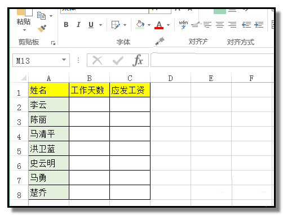Screen dimensions: 283x215
Task: Apply Fill Color with paint bucket icon
Action: 140,25
